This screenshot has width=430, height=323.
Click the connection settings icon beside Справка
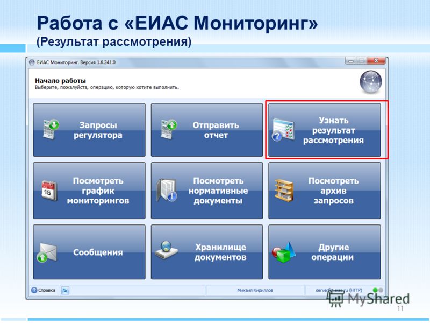point(65,290)
